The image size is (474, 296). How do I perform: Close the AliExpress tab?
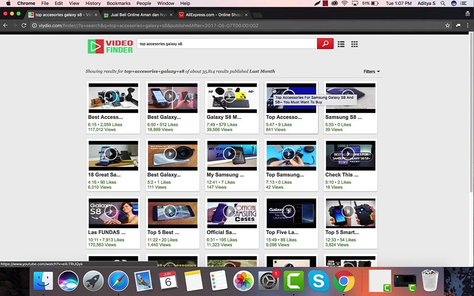pyautogui.click(x=246, y=14)
